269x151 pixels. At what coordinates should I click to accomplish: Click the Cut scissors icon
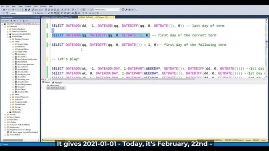click(x=62, y=10)
